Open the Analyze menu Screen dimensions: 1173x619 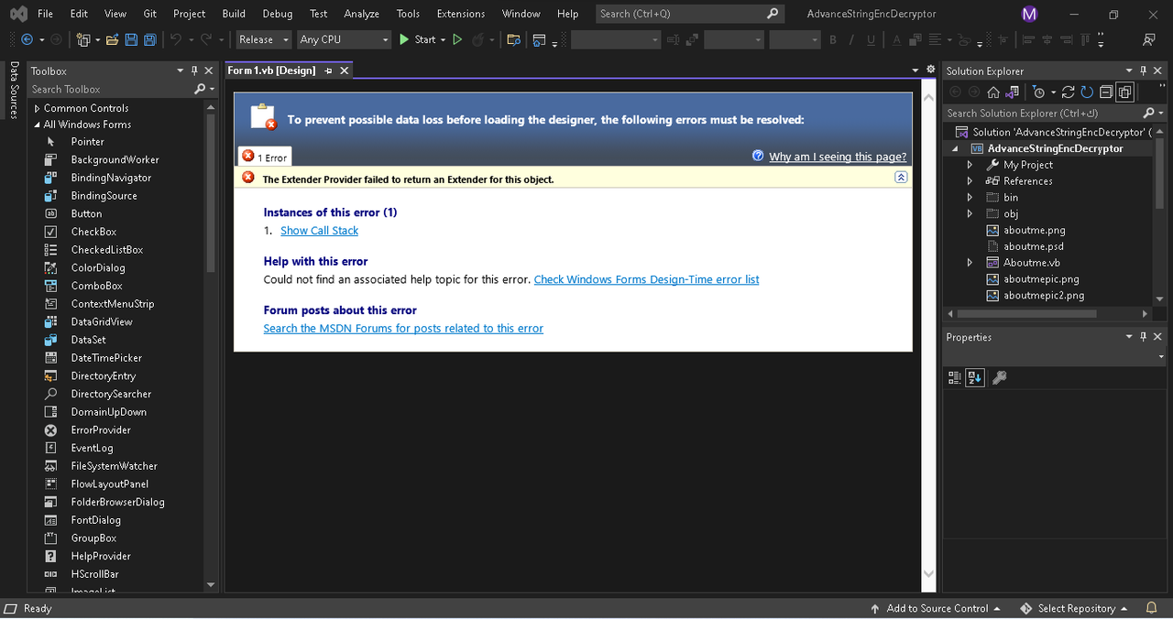coord(361,14)
